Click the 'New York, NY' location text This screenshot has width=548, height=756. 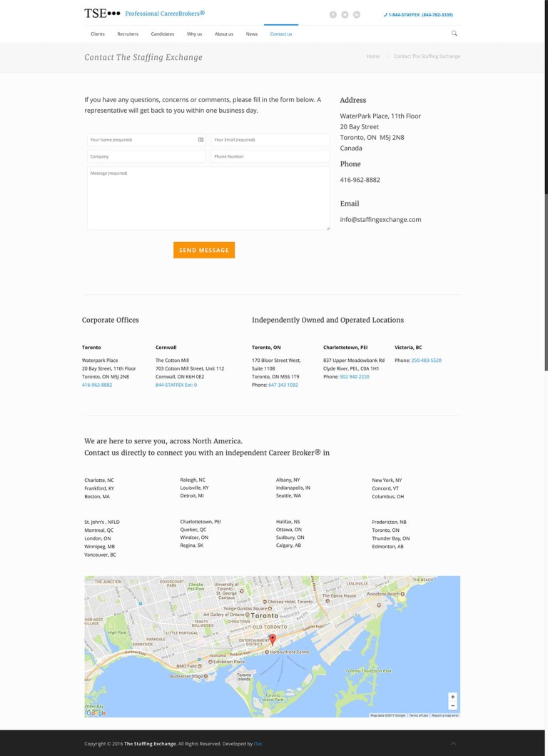387,480
